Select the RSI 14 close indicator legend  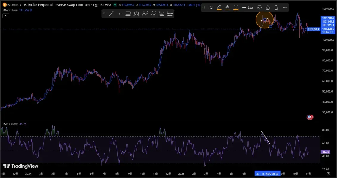point(10,124)
